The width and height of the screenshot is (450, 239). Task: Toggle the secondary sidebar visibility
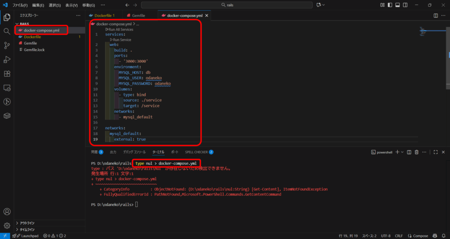(x=405, y=5)
